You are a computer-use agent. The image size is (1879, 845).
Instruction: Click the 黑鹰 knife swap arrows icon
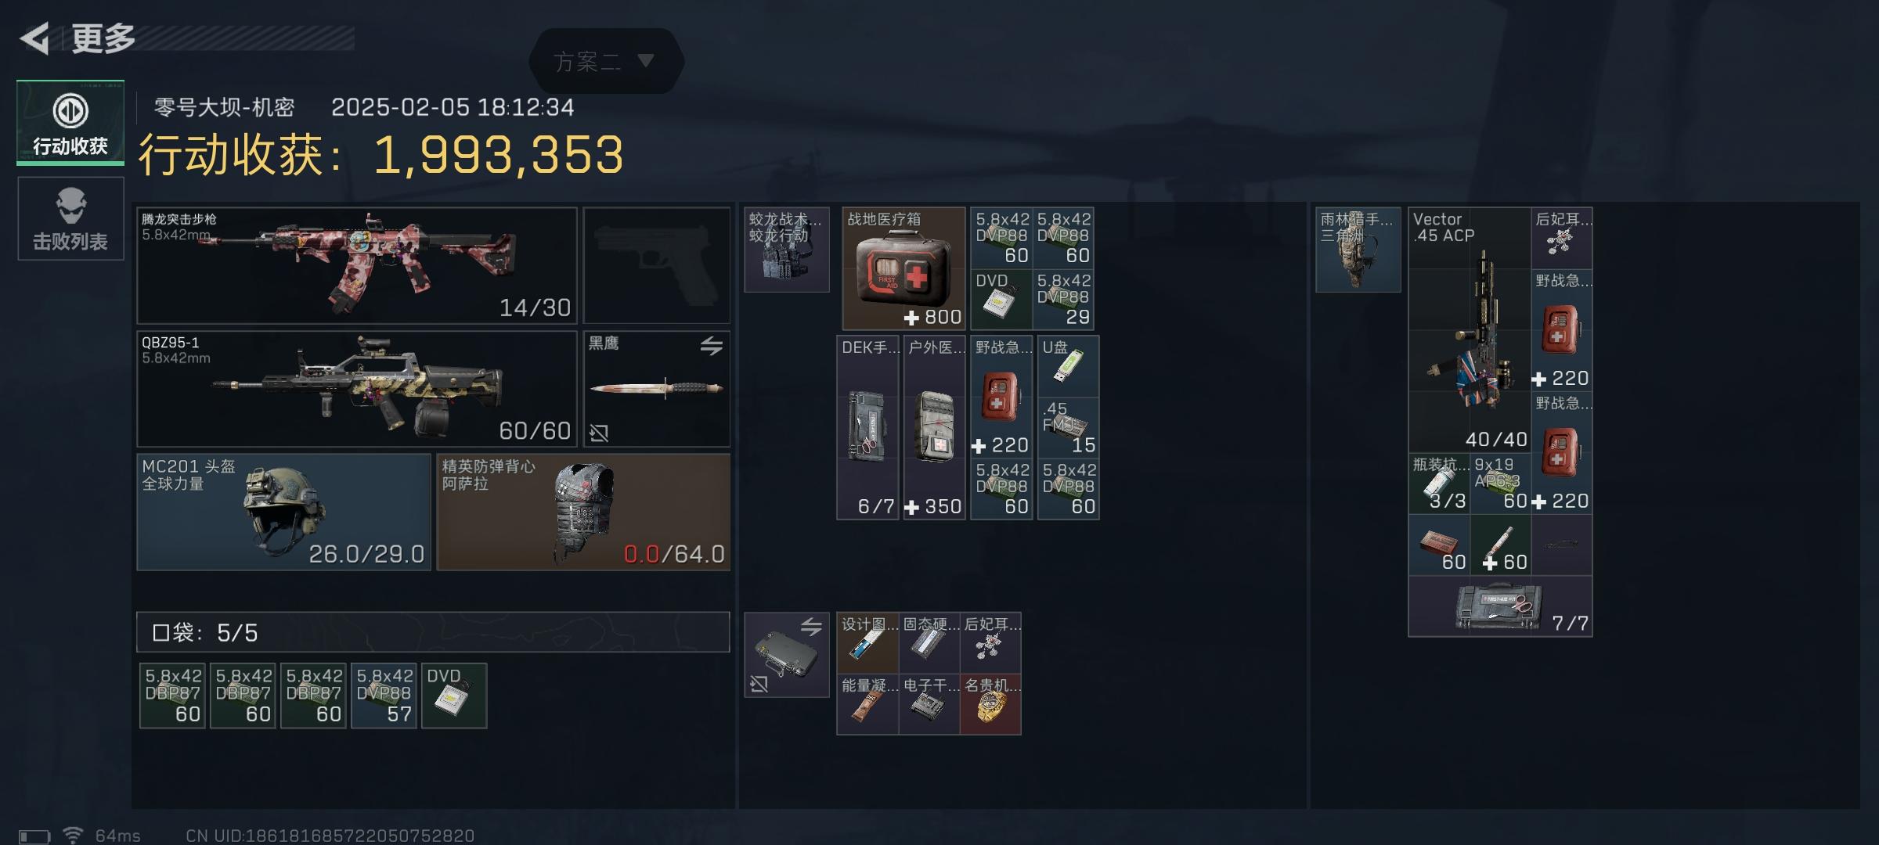711,345
